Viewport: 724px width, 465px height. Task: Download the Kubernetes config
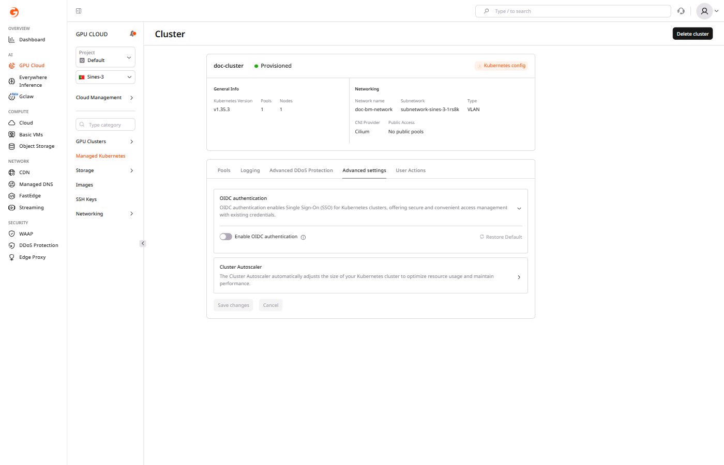pyautogui.click(x=501, y=66)
